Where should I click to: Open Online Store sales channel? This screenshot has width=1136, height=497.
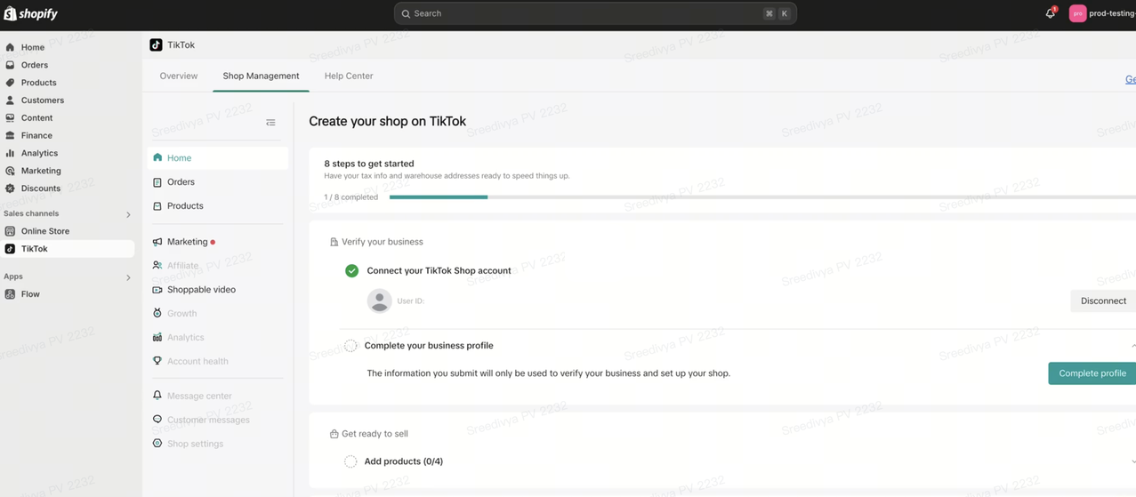coord(44,231)
